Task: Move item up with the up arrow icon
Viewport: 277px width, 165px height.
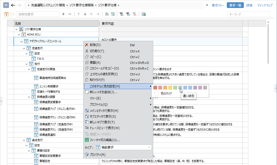Action: [x=79, y=14]
